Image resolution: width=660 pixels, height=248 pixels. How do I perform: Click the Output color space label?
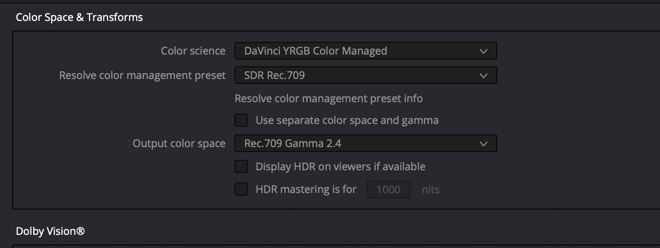click(179, 144)
